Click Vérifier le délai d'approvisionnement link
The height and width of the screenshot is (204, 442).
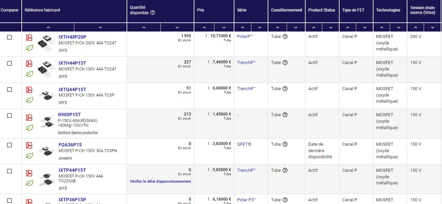[160, 181]
